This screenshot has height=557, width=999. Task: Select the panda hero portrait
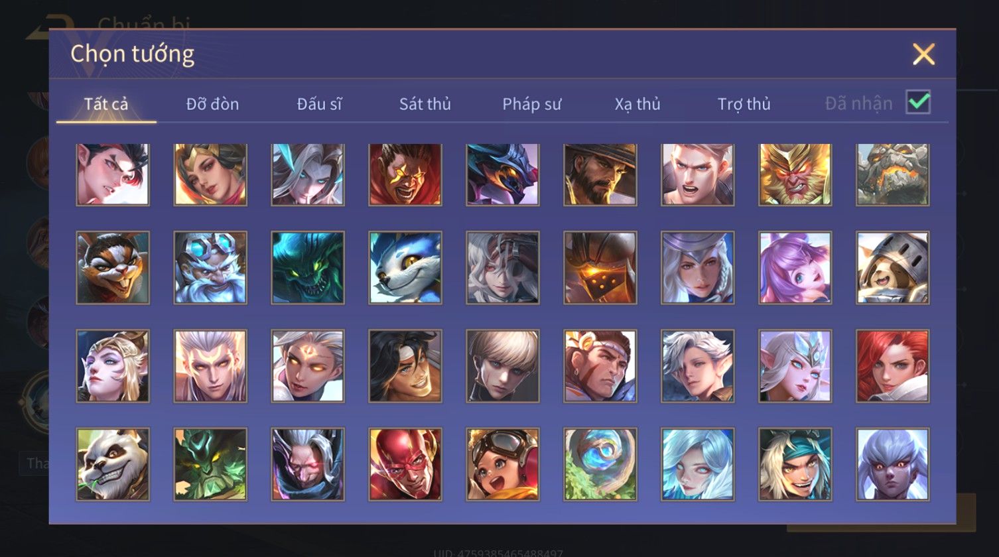pos(113,464)
